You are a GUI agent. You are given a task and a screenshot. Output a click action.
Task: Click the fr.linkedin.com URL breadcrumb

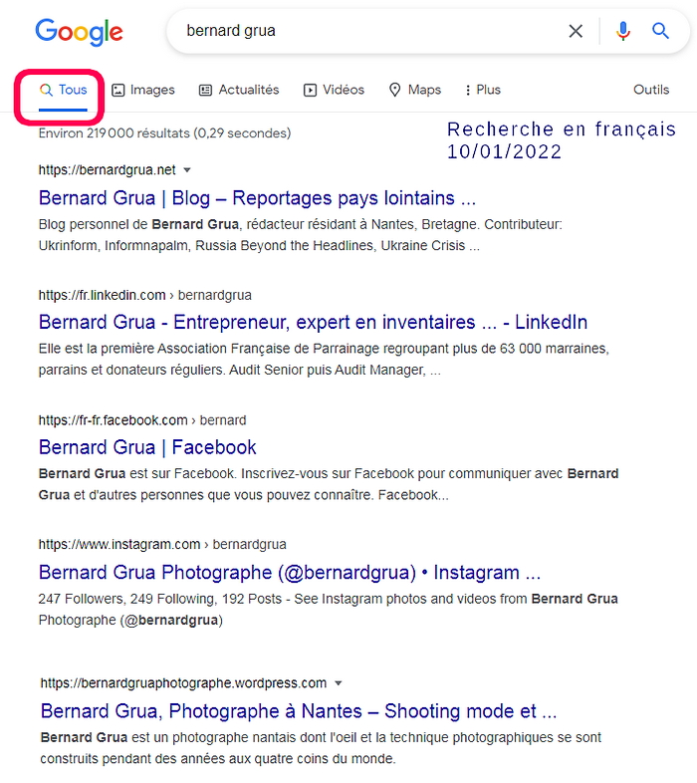(103, 295)
